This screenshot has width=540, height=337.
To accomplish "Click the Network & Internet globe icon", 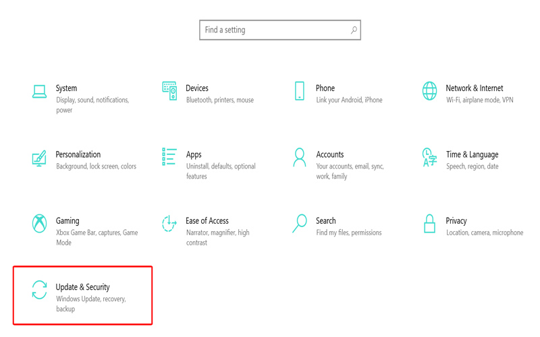I will click(x=429, y=91).
